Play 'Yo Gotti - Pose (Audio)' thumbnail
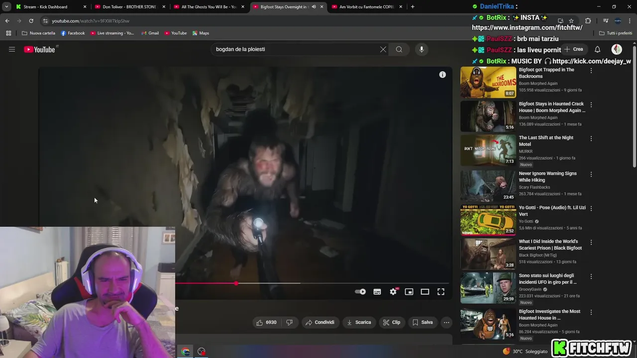 pyautogui.click(x=488, y=220)
